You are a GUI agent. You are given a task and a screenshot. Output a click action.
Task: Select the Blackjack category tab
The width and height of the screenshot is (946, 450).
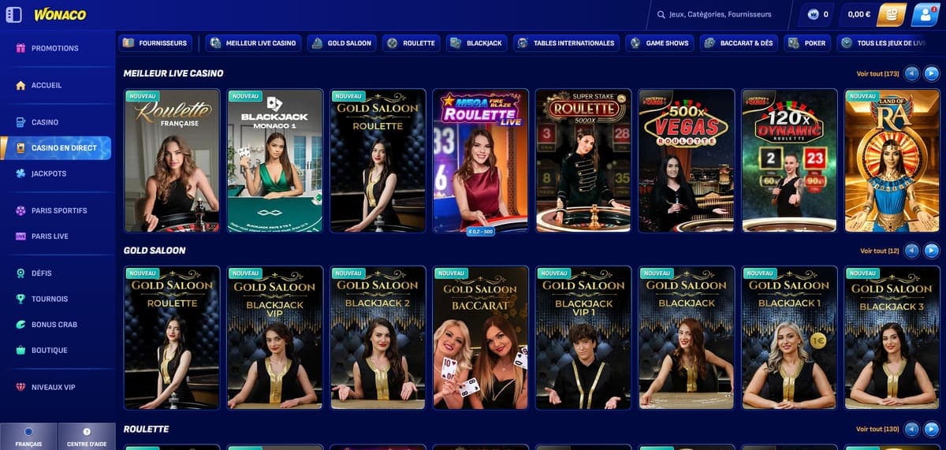pos(476,43)
